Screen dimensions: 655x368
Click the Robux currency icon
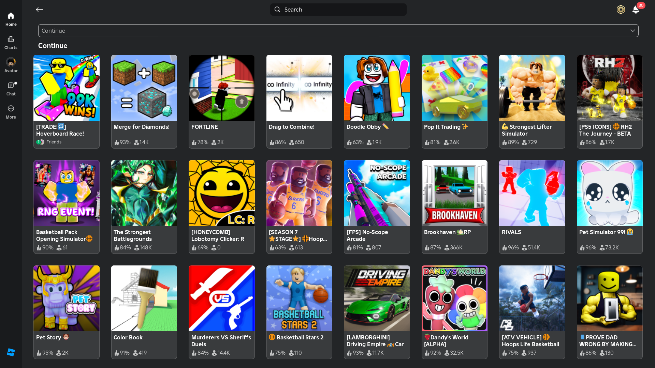621,10
